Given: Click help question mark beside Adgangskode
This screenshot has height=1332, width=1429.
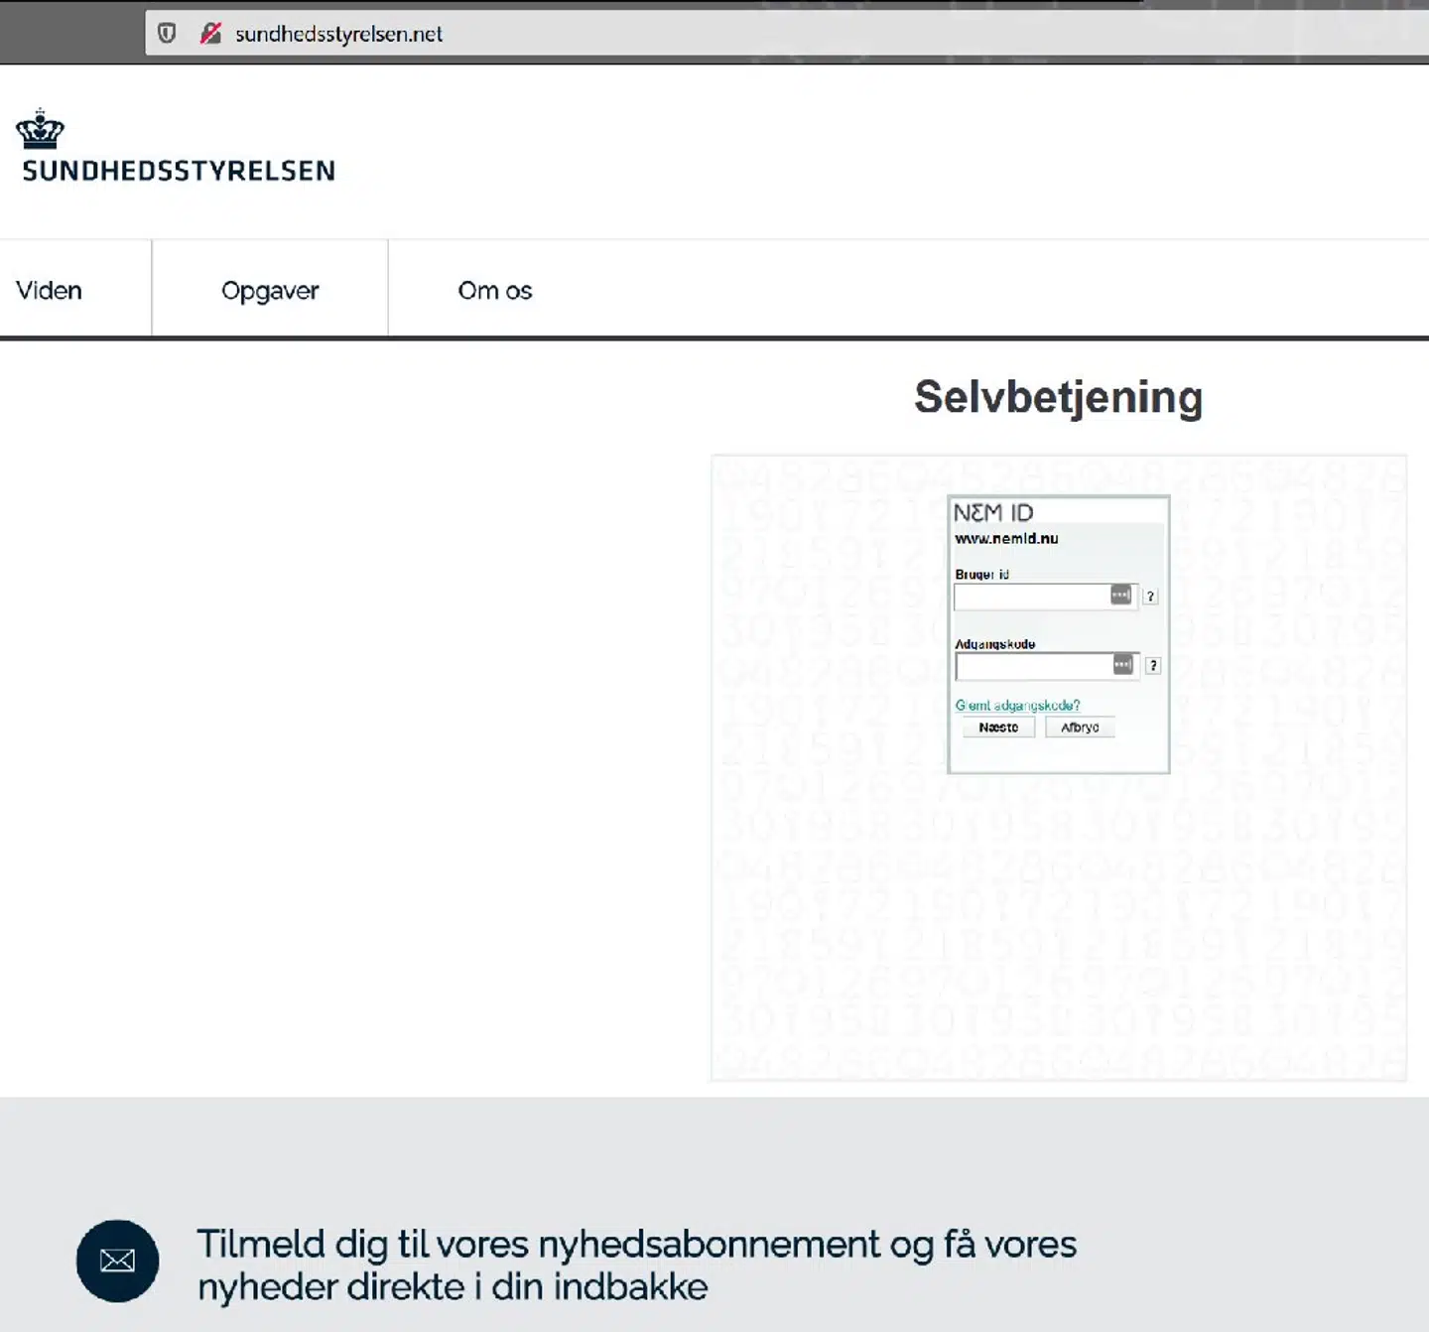Looking at the screenshot, I should coord(1152,666).
